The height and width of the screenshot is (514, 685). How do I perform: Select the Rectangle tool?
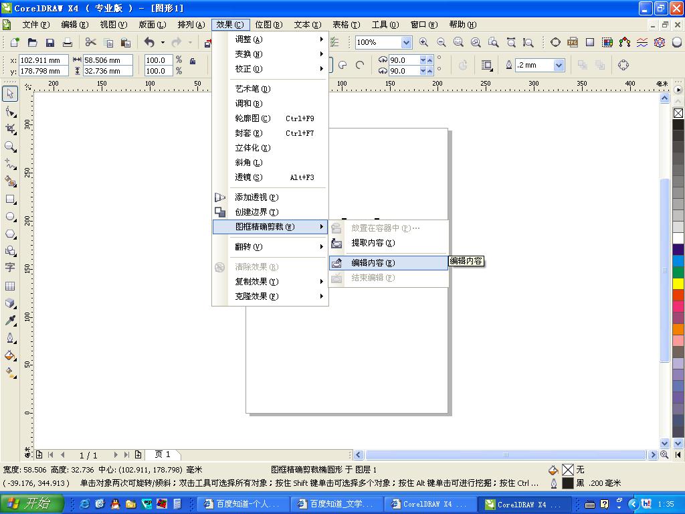pyautogui.click(x=9, y=198)
